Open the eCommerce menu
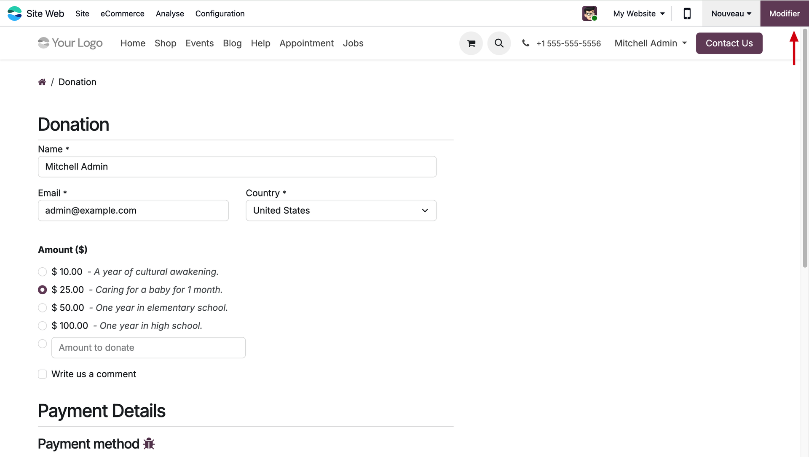Viewport: 809px width, 457px height. tap(122, 13)
